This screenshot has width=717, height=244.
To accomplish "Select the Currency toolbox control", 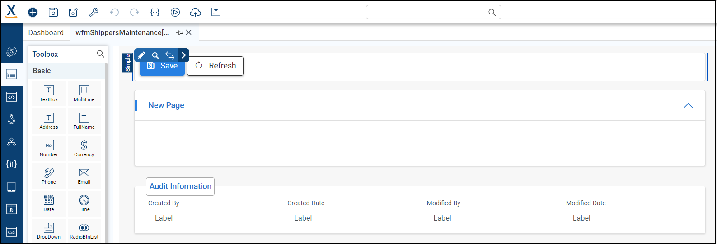I will click(x=84, y=148).
